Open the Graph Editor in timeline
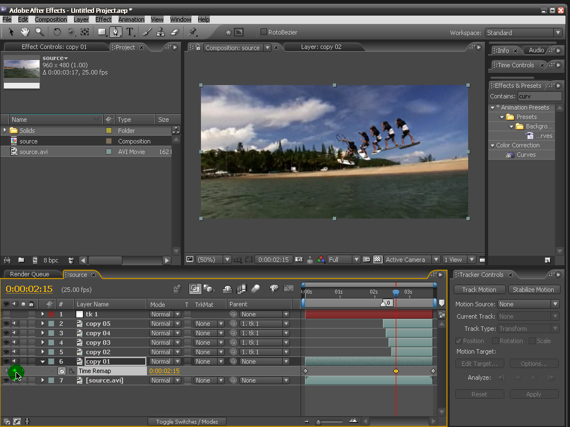The height and width of the screenshot is (427, 570). pos(288,289)
